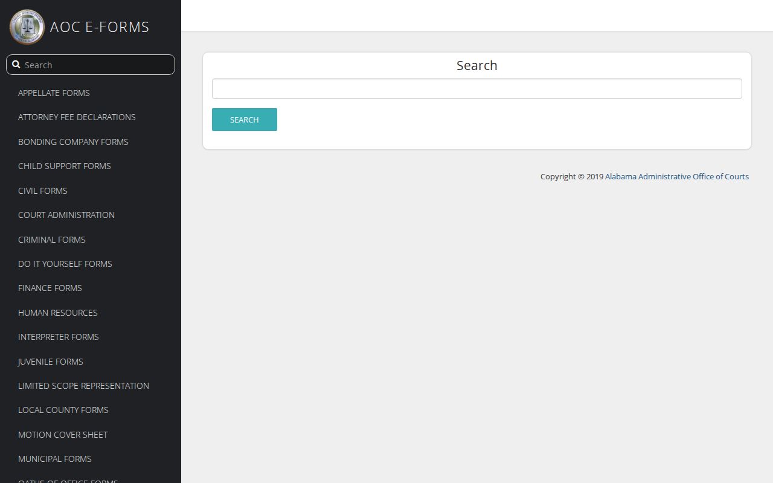Select LIMITED SCOPE REPRESENTATION
Viewport: 773px width, 483px height.
pyautogui.click(x=83, y=386)
